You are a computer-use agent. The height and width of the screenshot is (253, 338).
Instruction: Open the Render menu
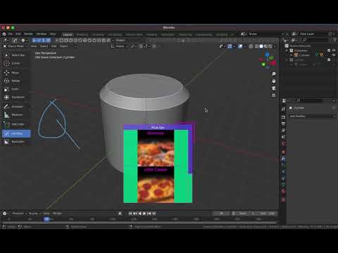(x=28, y=34)
